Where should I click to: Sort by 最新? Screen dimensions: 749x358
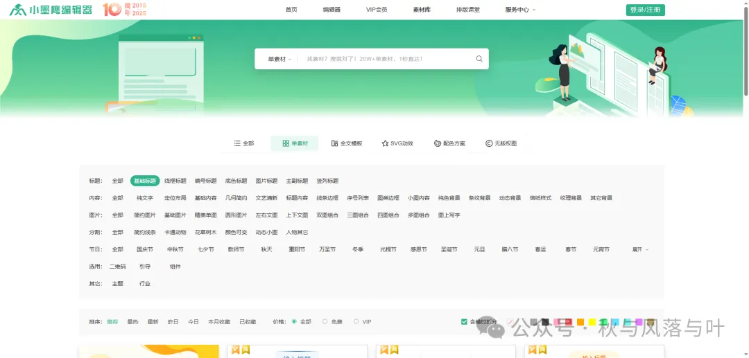tap(153, 322)
